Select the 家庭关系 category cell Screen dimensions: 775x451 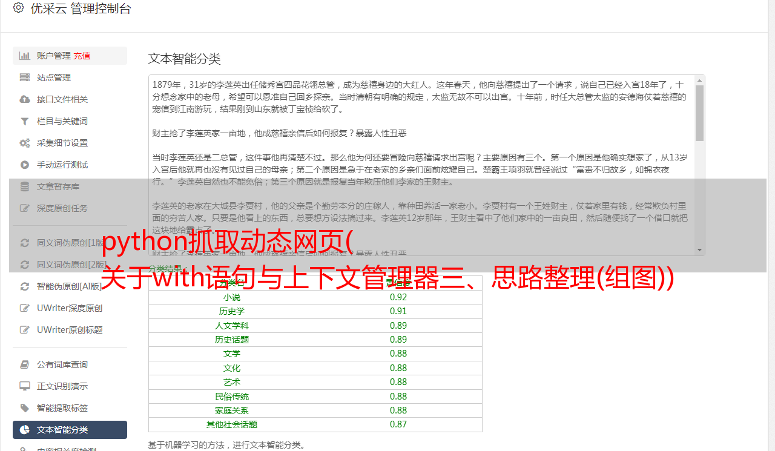click(232, 410)
